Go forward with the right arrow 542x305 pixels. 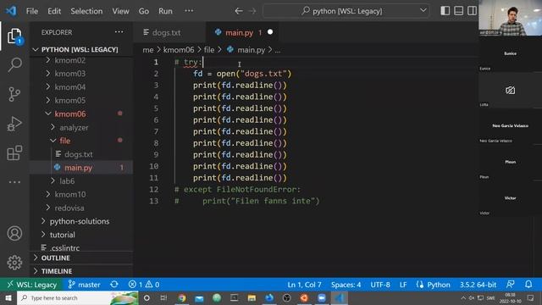pos(252,11)
